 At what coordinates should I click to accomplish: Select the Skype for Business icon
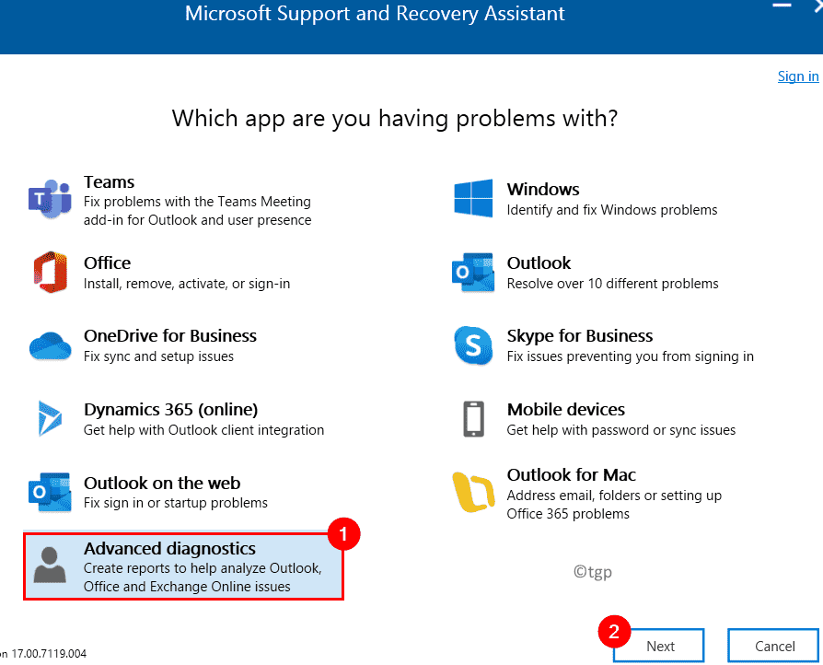coord(473,345)
